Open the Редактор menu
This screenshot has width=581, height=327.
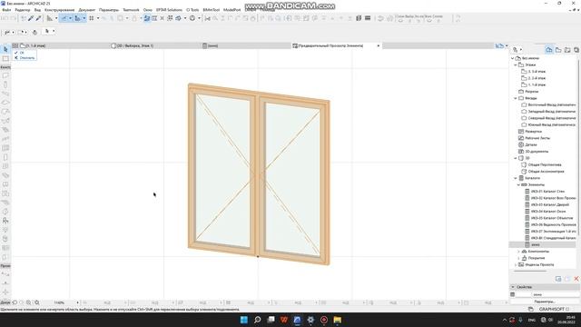pos(23,10)
